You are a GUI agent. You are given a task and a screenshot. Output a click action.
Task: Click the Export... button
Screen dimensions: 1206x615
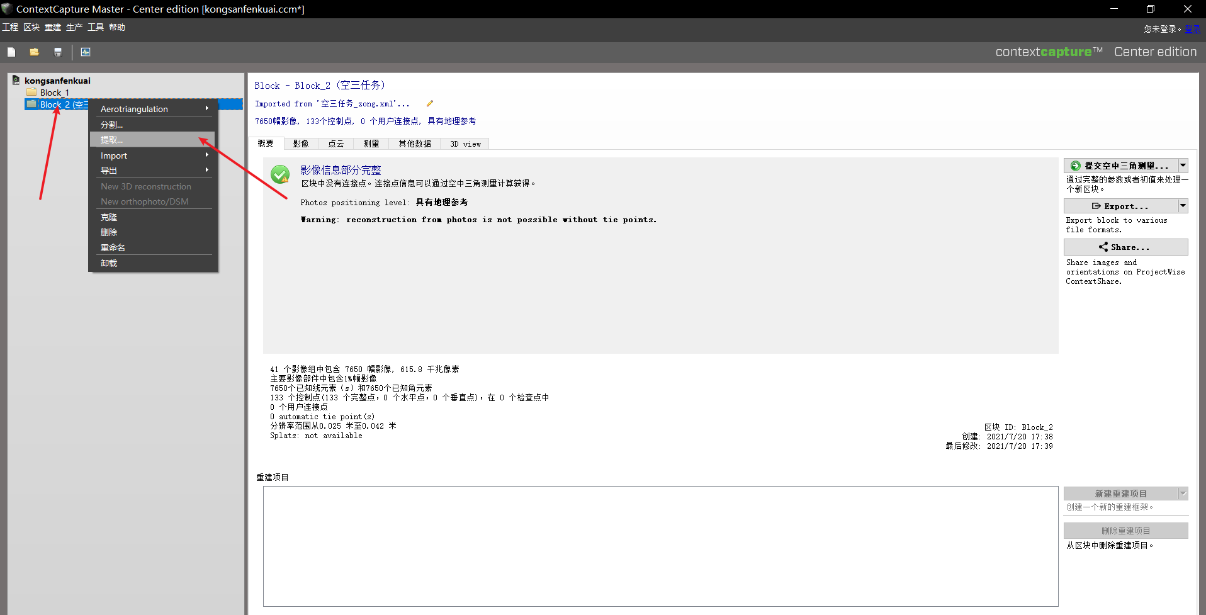tap(1120, 206)
